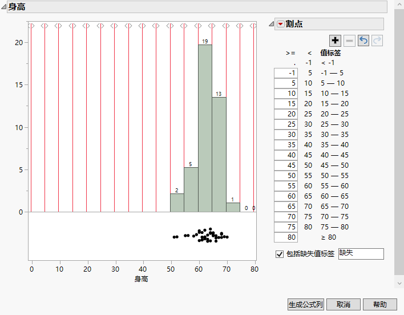404x315 pixels.
Task: Click the value label text ≥ 80
Action: [329, 237]
